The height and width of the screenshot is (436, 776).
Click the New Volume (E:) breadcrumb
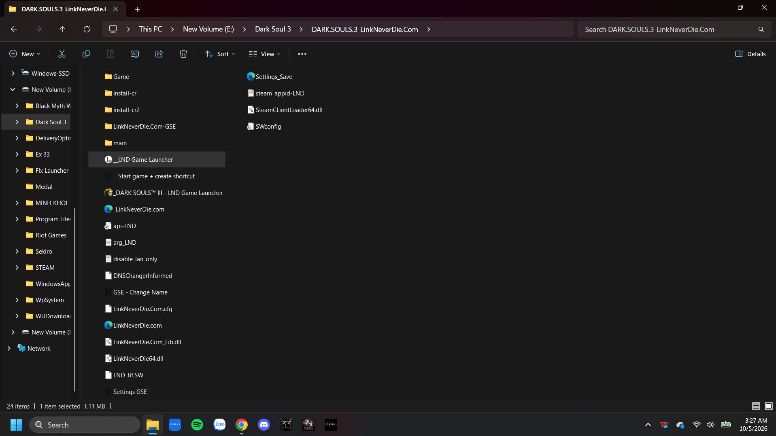click(208, 29)
